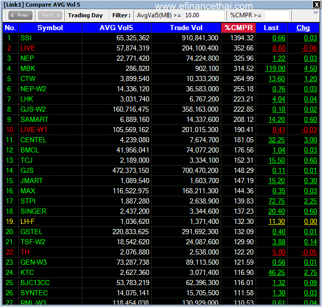Select the TCJ symbol
The width and height of the screenshot is (322, 307).
coord(27,160)
